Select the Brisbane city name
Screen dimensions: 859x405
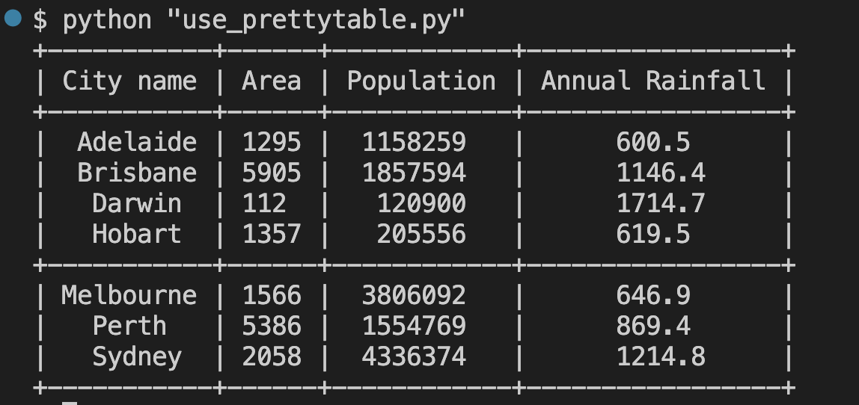coord(137,173)
